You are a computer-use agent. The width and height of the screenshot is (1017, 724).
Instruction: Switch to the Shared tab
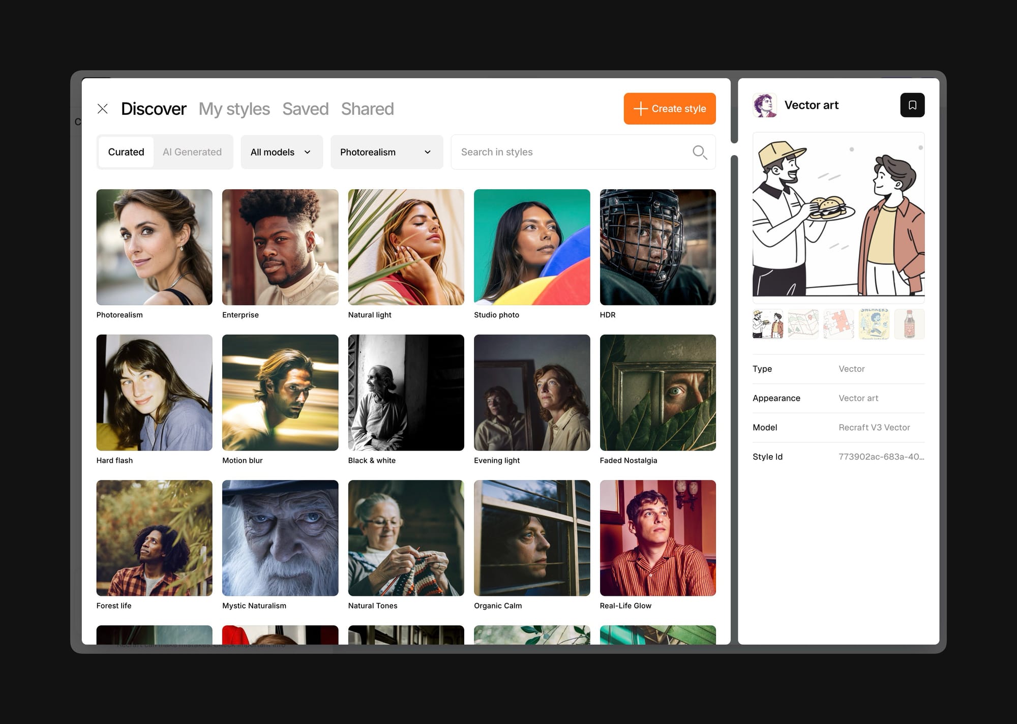[x=367, y=109]
